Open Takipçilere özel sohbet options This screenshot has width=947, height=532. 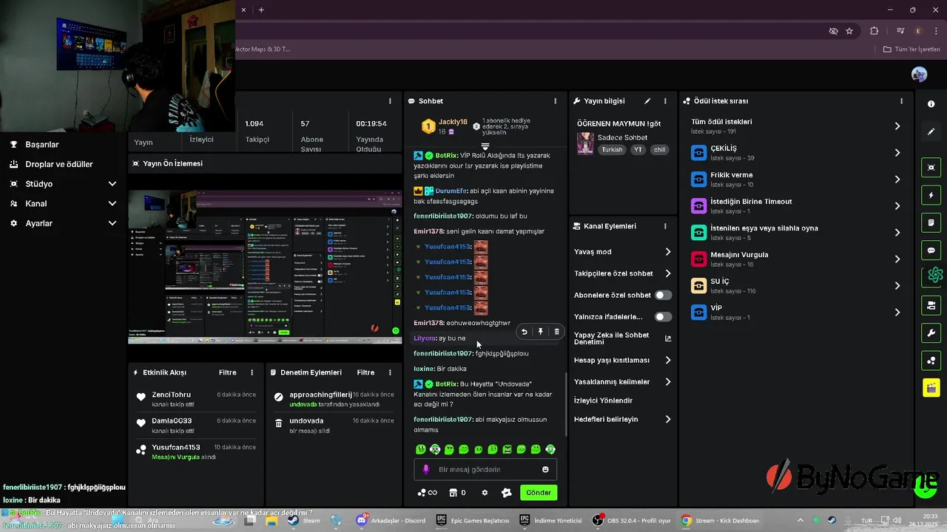point(622,273)
